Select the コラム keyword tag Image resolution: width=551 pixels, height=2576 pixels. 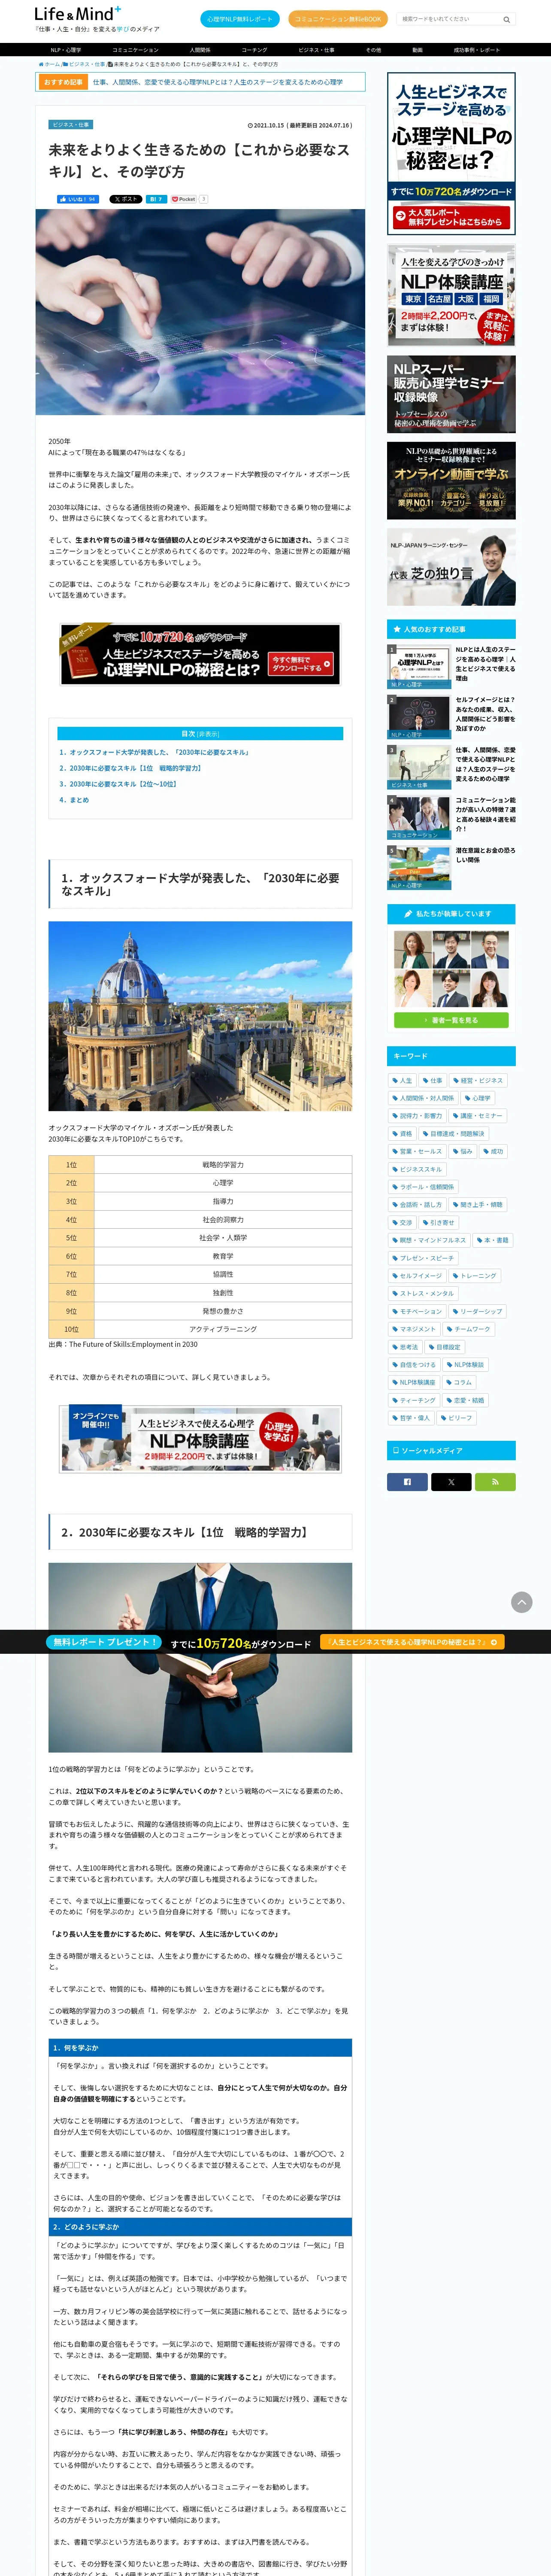tap(459, 1382)
